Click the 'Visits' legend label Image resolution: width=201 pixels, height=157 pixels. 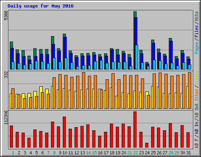pos(197,77)
